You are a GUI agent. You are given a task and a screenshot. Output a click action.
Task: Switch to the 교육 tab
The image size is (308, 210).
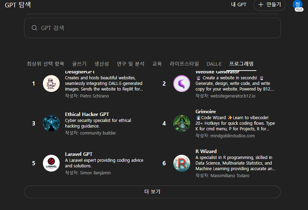[x=157, y=64]
